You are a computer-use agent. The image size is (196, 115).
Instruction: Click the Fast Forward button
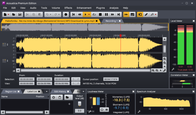(x=113, y=15)
